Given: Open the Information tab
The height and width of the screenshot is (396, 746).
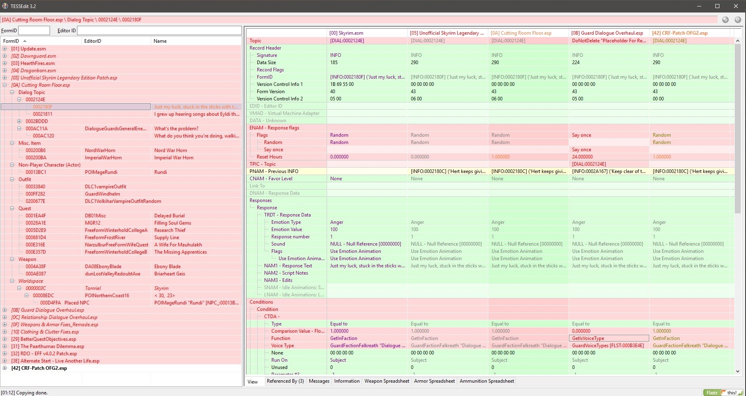Looking at the screenshot, I should [347, 381].
